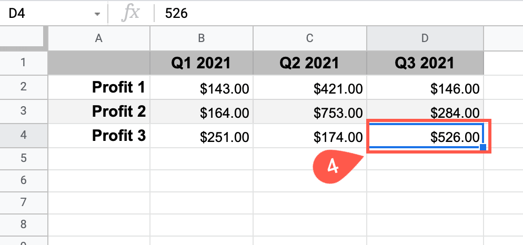Select column B header
Image resolution: width=523 pixels, height=245 pixels.
(202, 38)
